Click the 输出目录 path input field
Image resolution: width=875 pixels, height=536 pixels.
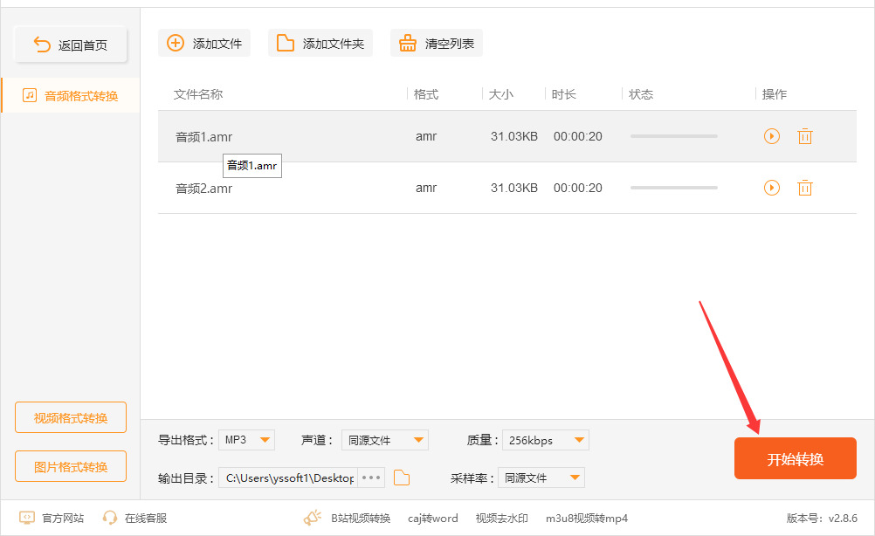288,478
